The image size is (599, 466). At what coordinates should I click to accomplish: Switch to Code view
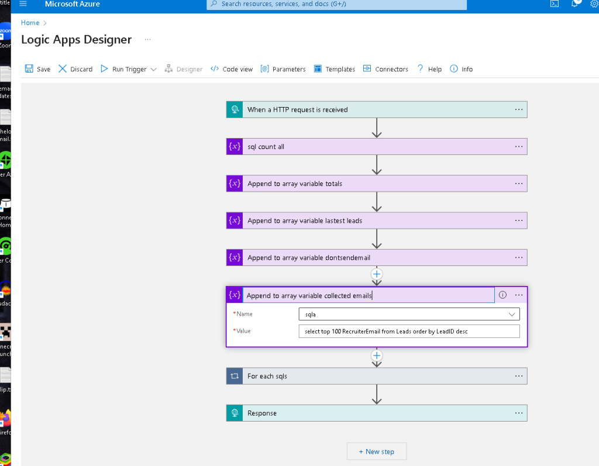pyautogui.click(x=232, y=69)
